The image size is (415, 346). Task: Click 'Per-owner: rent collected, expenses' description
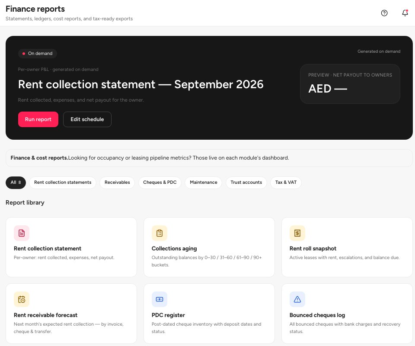(x=64, y=258)
